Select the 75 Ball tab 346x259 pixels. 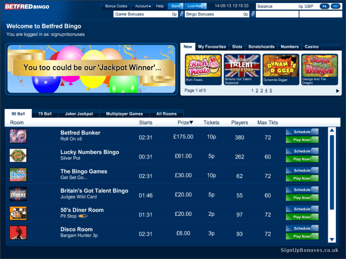pyautogui.click(x=45, y=113)
